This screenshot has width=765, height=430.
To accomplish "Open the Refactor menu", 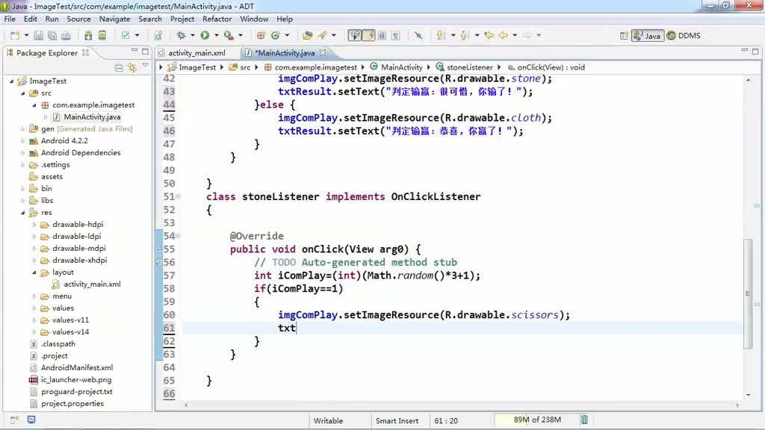I will tap(217, 19).
